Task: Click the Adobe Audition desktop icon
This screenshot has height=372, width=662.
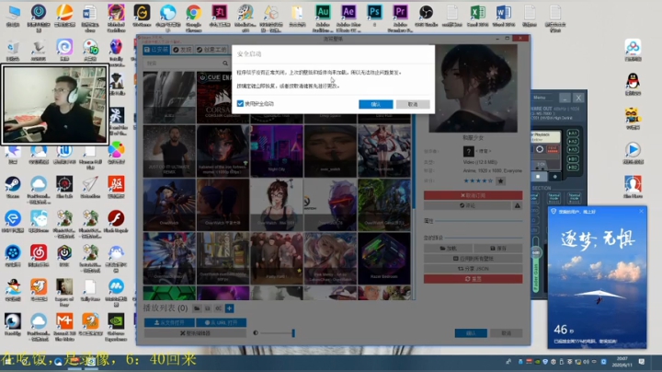Action: pyautogui.click(x=323, y=17)
